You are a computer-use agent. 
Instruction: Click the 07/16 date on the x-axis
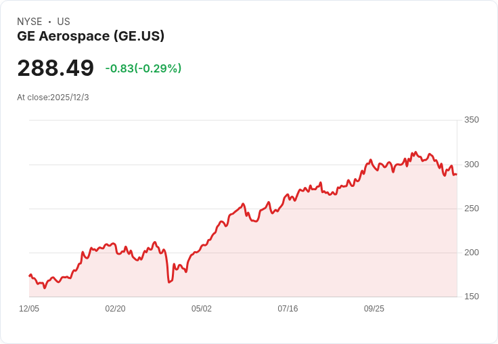pyautogui.click(x=288, y=309)
